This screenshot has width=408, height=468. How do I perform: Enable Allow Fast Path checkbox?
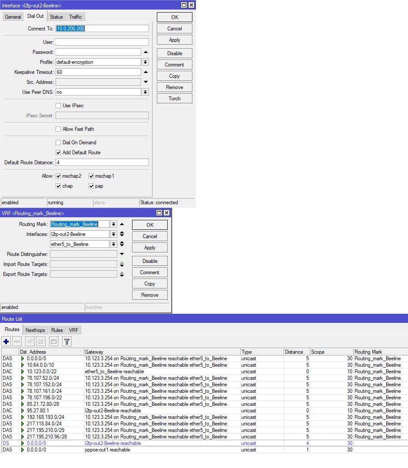[58, 129]
